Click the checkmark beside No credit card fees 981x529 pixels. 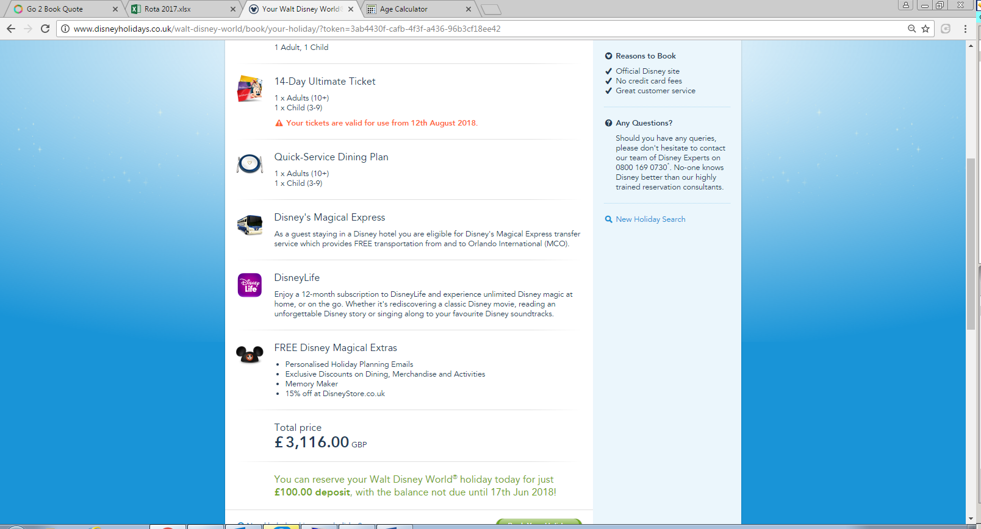coord(608,81)
